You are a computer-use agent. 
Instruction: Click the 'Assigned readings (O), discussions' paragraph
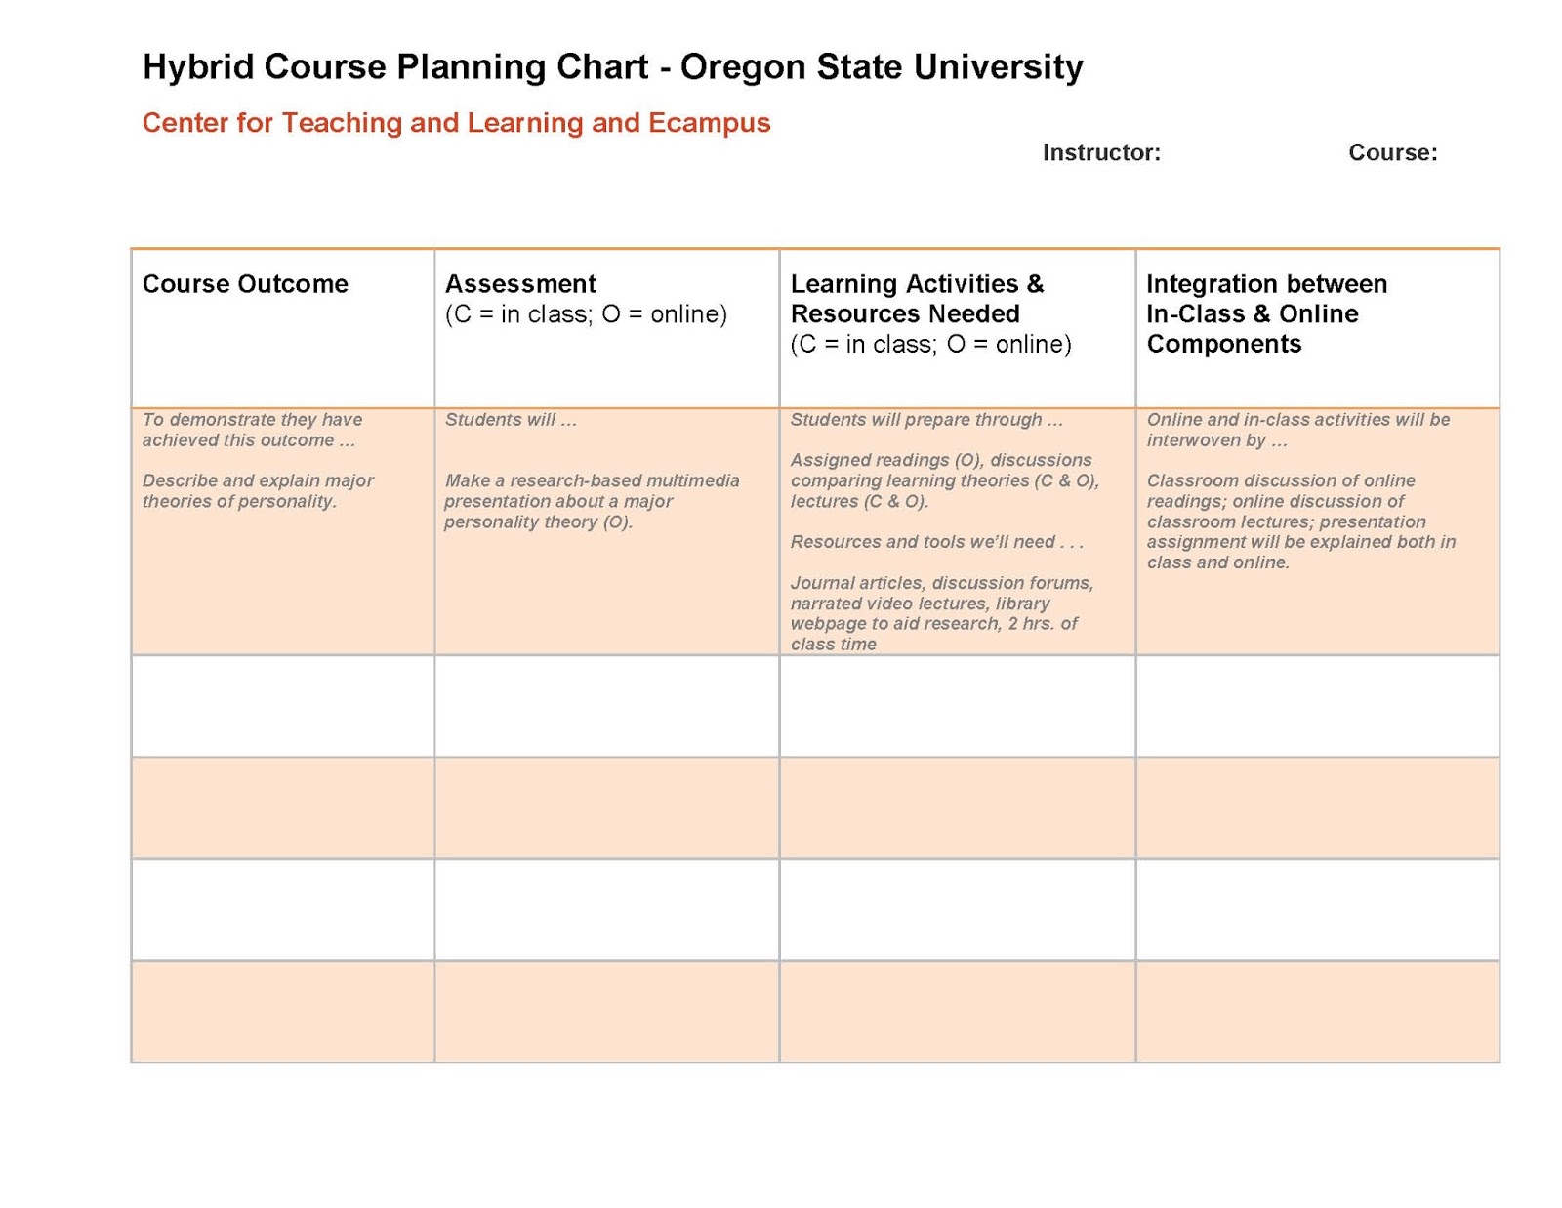944,480
